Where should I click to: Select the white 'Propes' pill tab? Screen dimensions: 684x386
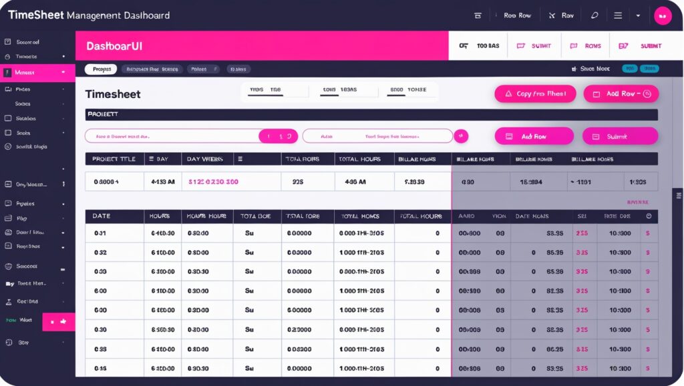point(102,69)
